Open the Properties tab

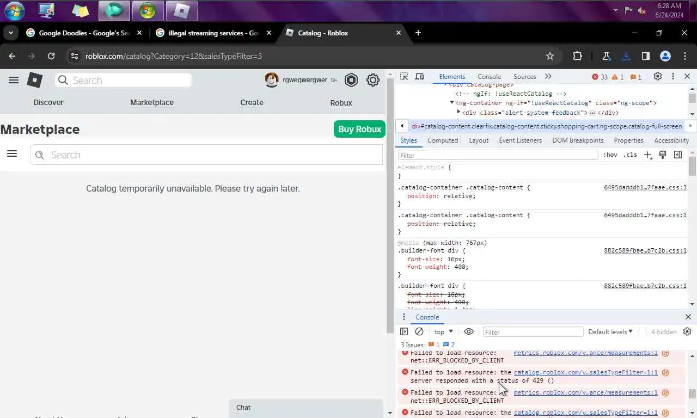[628, 140]
